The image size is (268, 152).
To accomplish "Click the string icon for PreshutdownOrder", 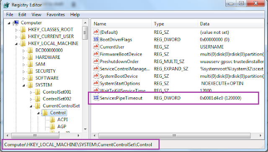I will point(96,61).
